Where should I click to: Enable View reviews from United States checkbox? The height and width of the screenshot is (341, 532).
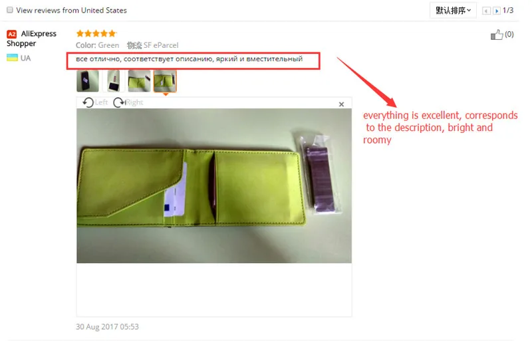[10, 10]
